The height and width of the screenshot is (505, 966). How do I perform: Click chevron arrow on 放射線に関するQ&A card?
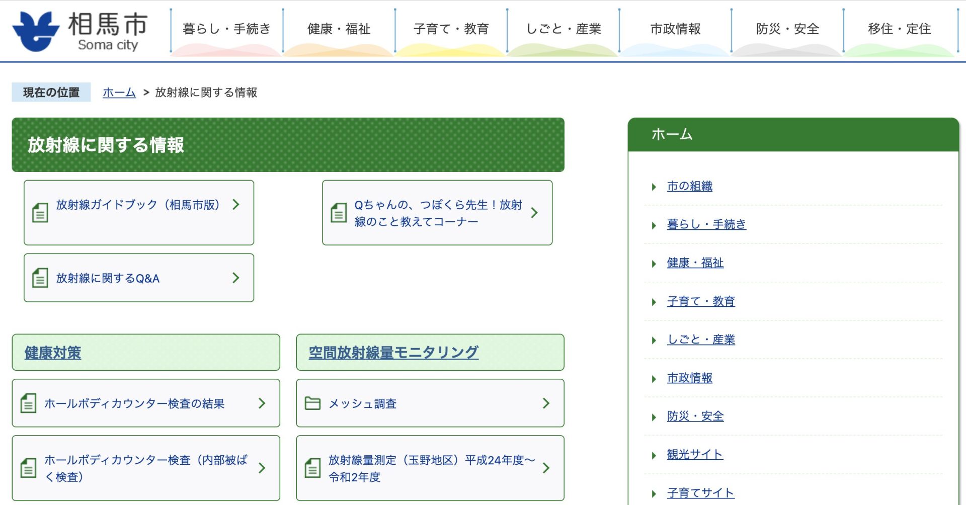[236, 278]
